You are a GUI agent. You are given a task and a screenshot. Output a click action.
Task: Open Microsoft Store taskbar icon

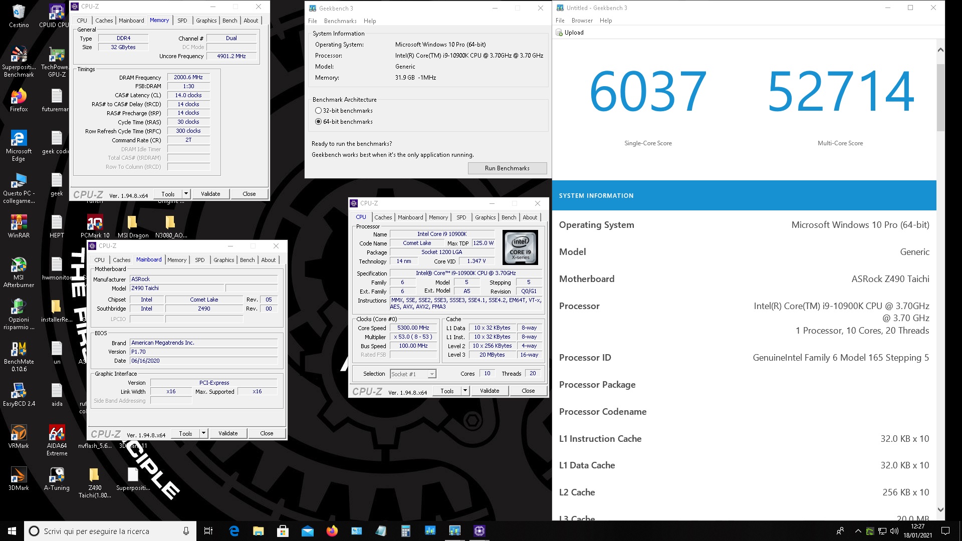(283, 531)
